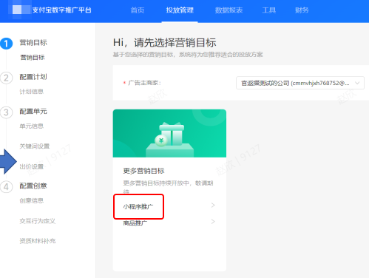Click the chevron beside 商品推广

[x=213, y=222]
